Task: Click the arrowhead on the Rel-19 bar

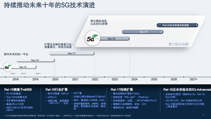Action: pos(162,32)
